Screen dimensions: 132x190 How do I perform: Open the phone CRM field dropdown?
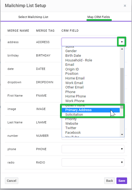point(93,149)
